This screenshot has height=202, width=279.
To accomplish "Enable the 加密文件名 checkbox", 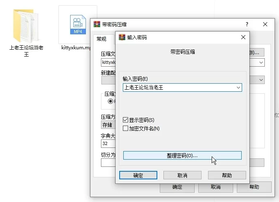I will click(x=126, y=128).
